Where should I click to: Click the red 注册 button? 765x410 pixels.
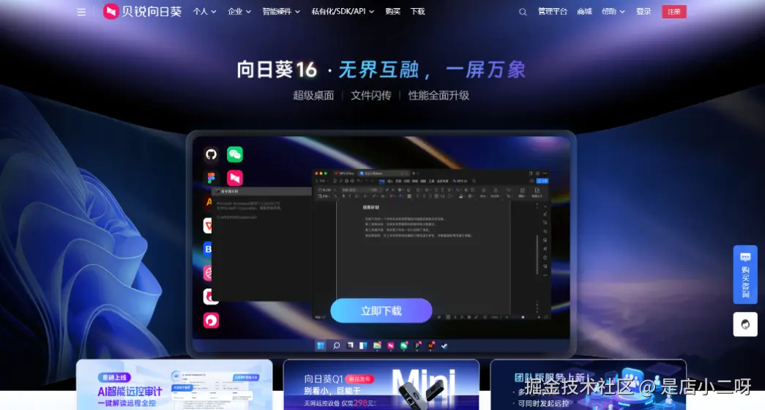(673, 12)
